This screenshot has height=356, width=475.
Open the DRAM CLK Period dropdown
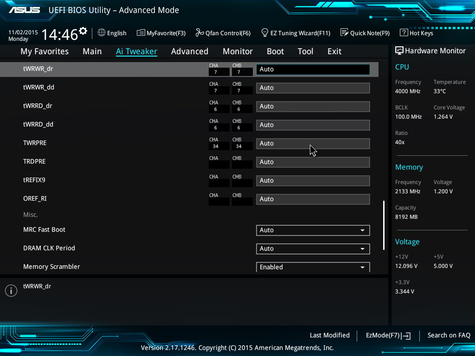pyautogui.click(x=313, y=249)
